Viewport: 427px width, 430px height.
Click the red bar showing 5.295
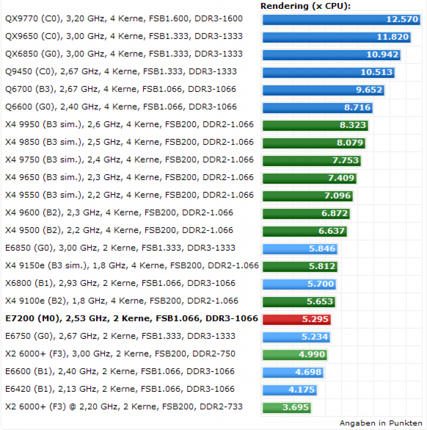click(x=297, y=320)
